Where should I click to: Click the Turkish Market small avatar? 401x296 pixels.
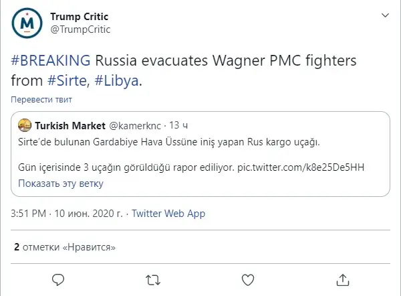coord(24,125)
